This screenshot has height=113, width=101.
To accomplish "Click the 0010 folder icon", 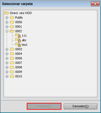I will 12,76.
